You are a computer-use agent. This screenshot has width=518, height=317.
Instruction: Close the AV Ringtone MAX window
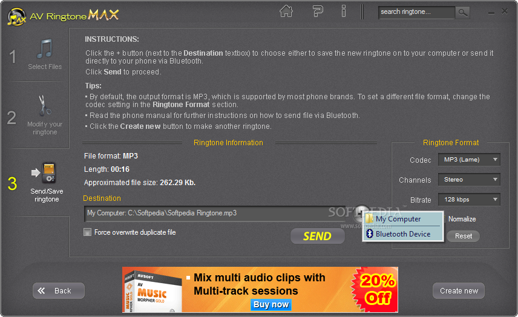[505, 11]
